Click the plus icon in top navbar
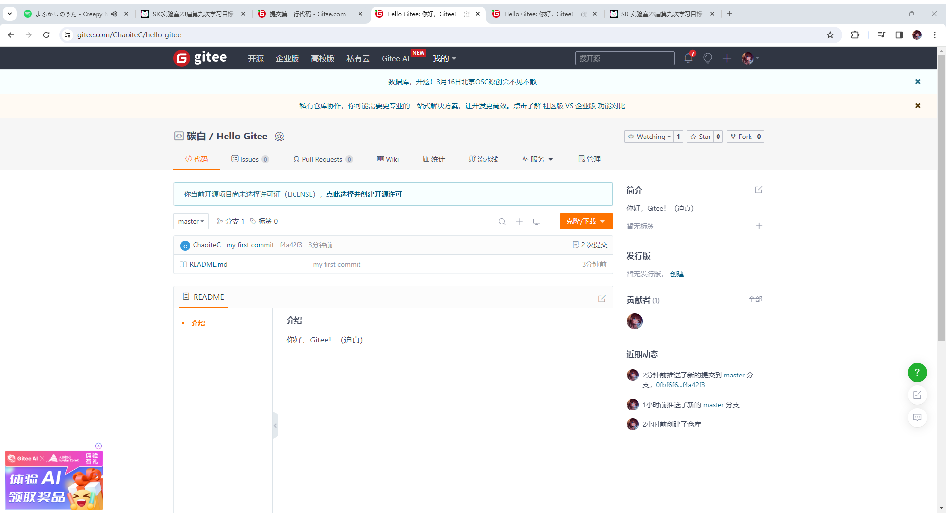 pyautogui.click(x=727, y=58)
